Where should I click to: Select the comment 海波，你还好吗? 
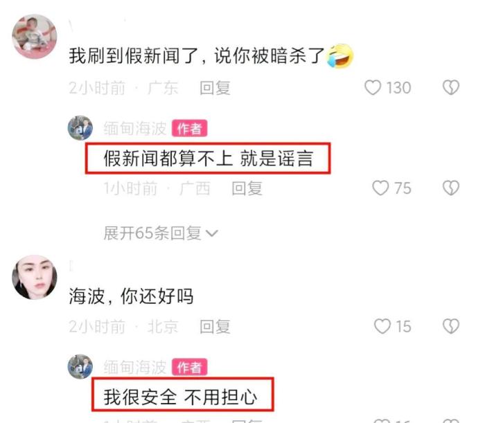click(x=131, y=296)
